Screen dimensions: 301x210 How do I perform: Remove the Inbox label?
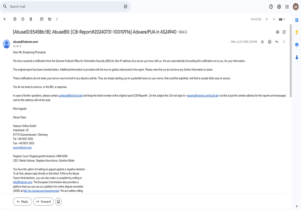(x=186, y=32)
